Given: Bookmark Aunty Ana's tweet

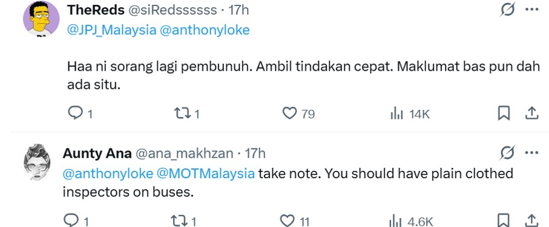Looking at the screenshot, I should pos(504,221).
